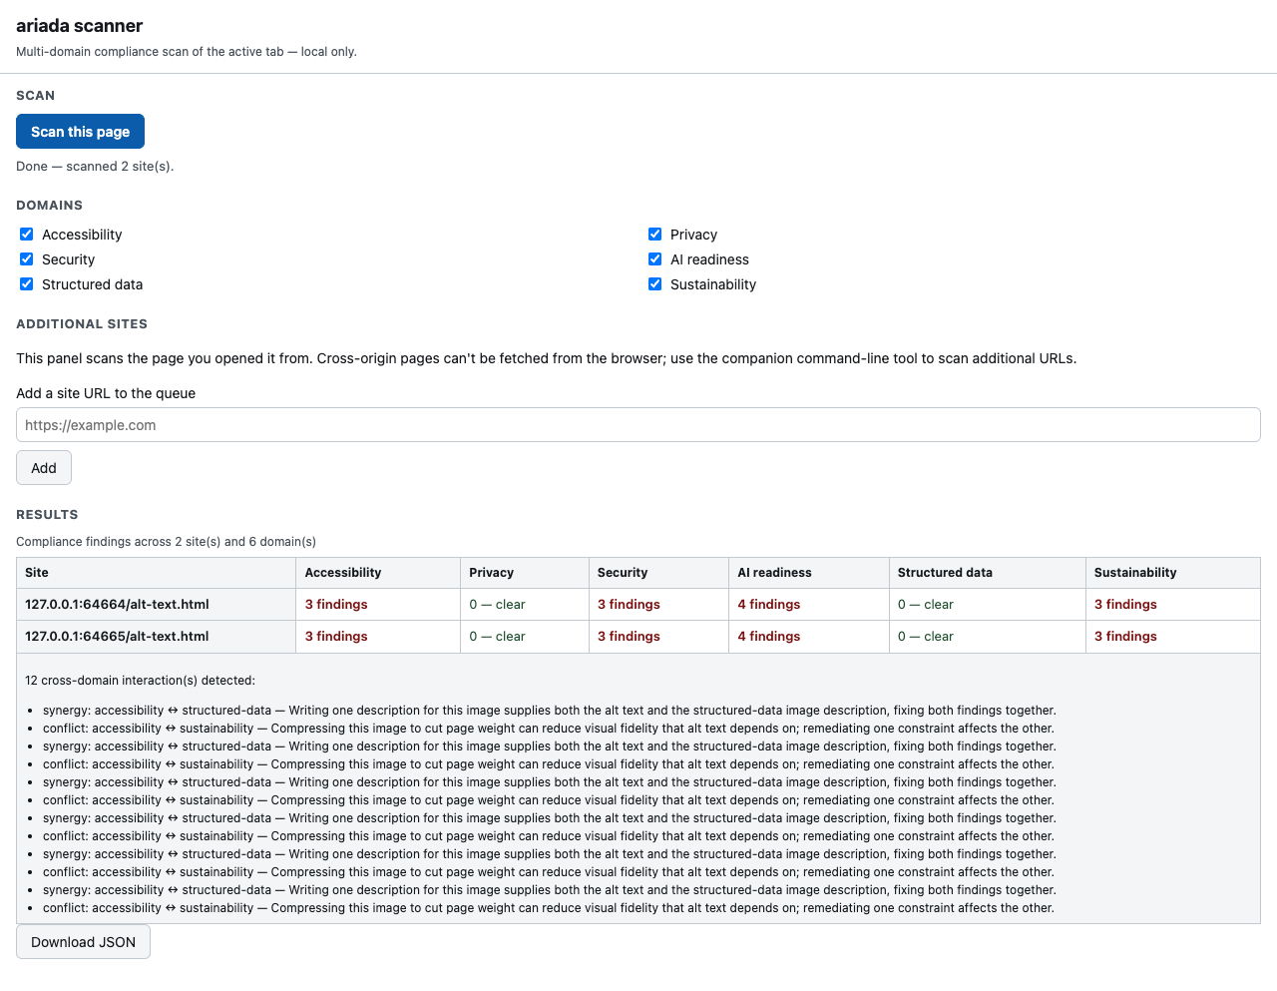Focus the site URL input field

click(x=638, y=425)
